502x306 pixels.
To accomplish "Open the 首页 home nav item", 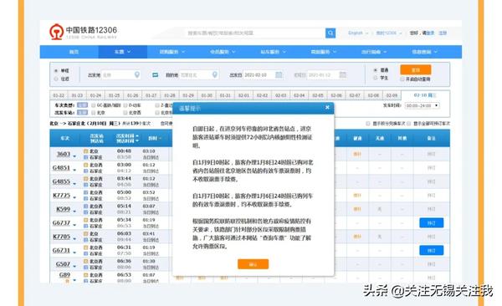I will [x=74, y=52].
